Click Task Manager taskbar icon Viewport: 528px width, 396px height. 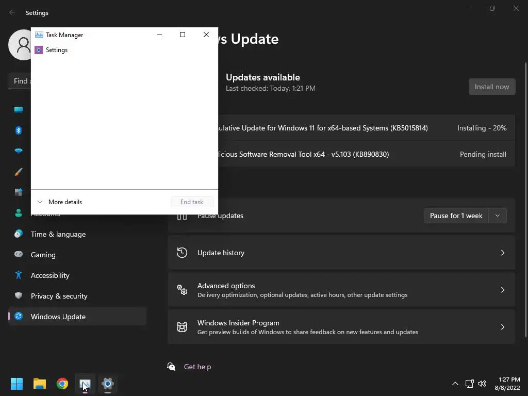coord(85,384)
